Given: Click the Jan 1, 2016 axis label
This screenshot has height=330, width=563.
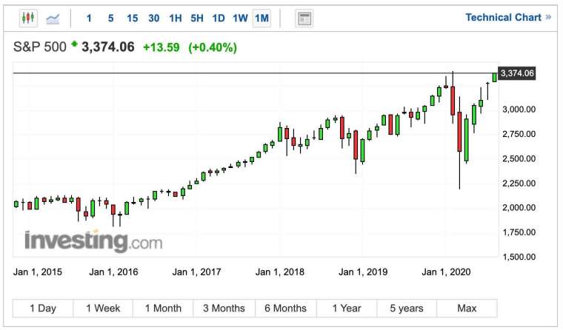Looking at the screenshot, I should click(x=113, y=272).
